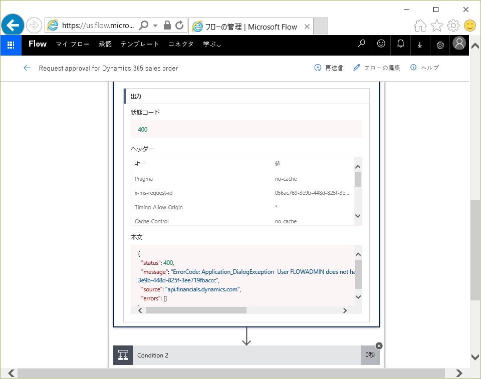Click the yellow smiley feedback icon
The width and height of the screenshot is (481, 379).
coord(470,26)
